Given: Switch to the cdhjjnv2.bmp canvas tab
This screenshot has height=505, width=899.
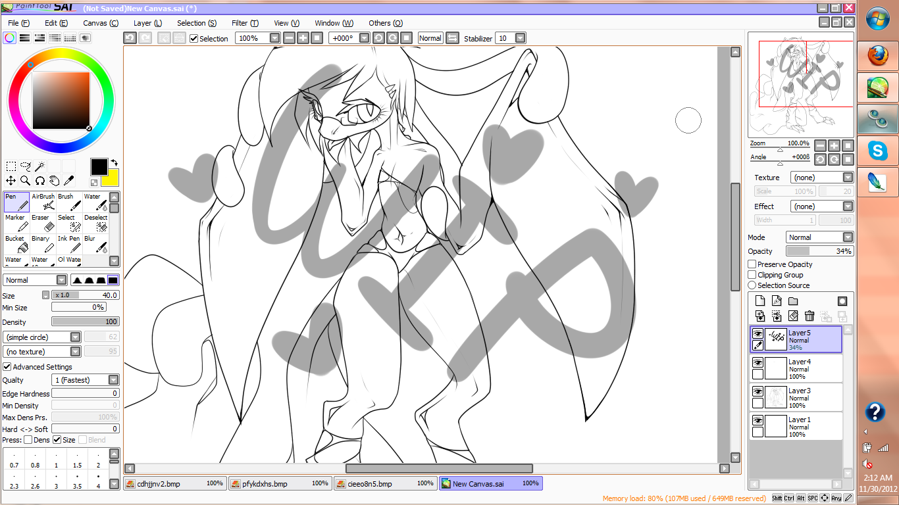Looking at the screenshot, I should click(x=175, y=483).
